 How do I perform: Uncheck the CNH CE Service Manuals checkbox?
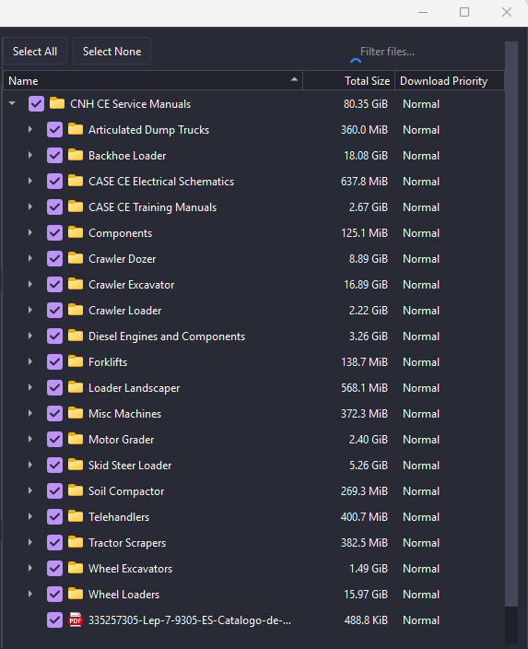pos(37,104)
